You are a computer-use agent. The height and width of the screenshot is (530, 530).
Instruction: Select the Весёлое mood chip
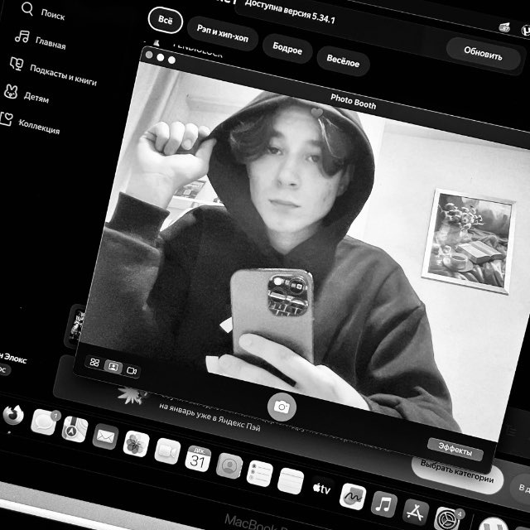click(342, 62)
